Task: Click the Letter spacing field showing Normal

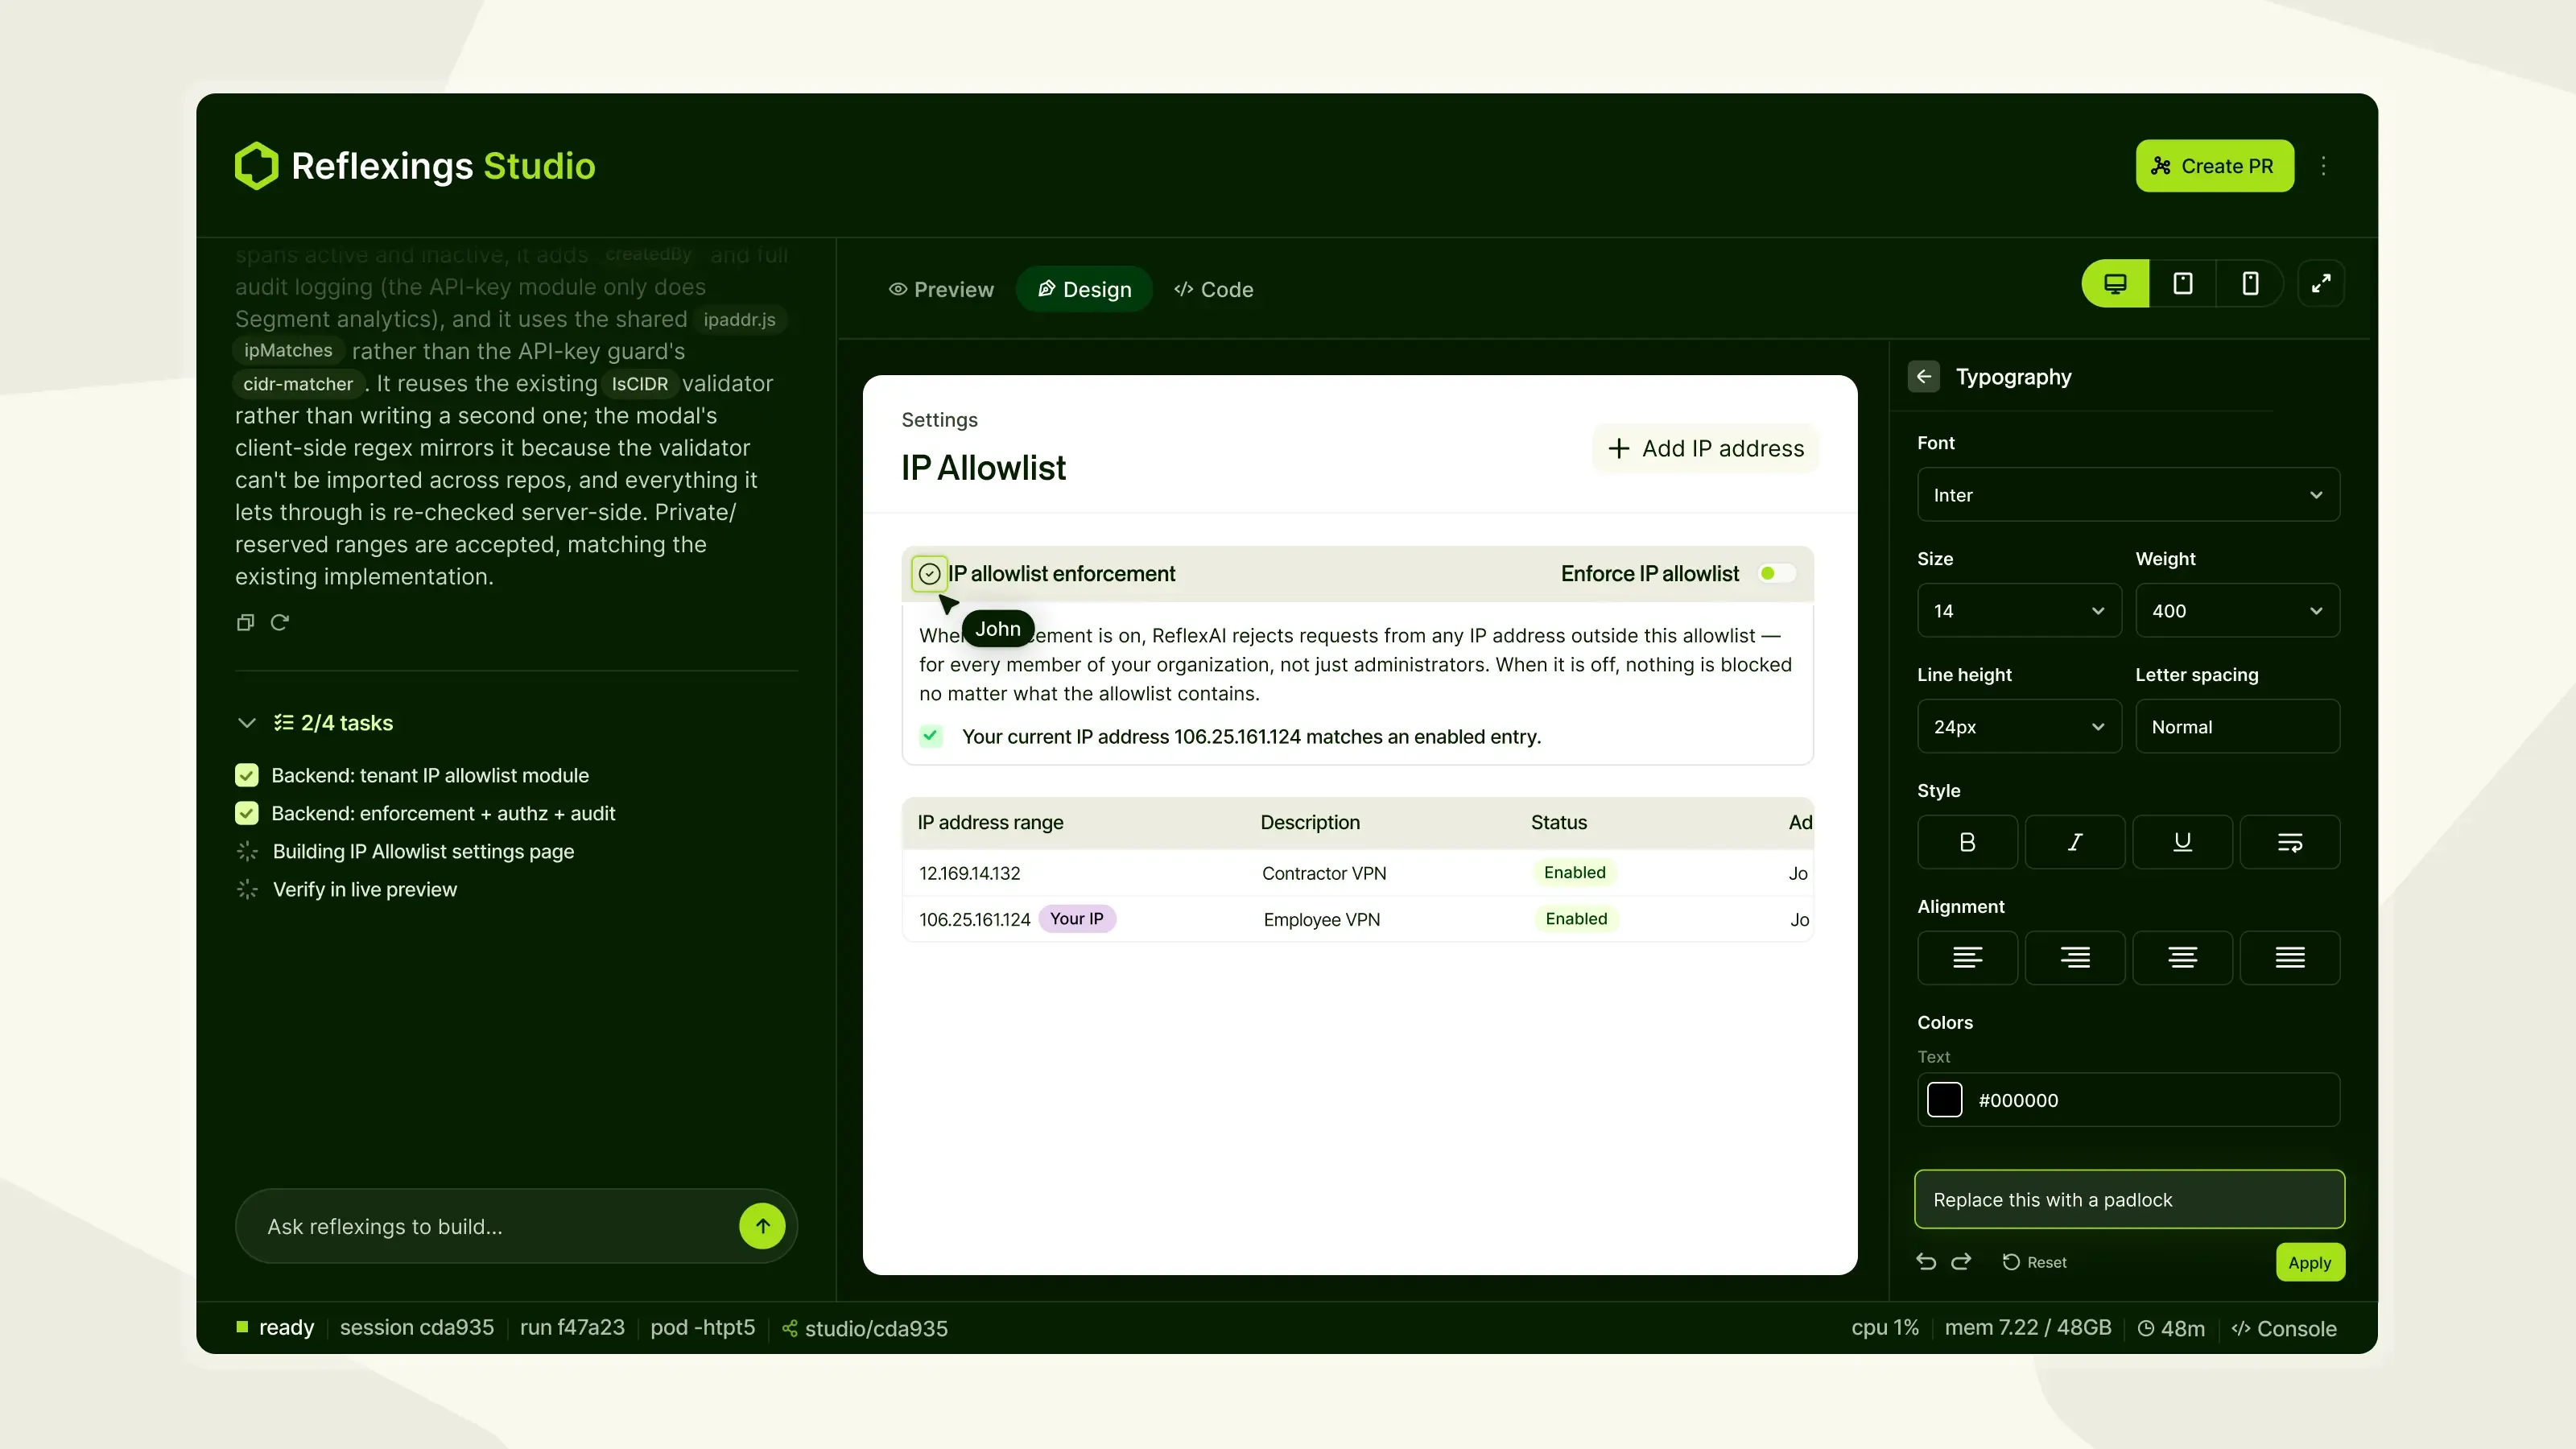Action: point(2237,727)
